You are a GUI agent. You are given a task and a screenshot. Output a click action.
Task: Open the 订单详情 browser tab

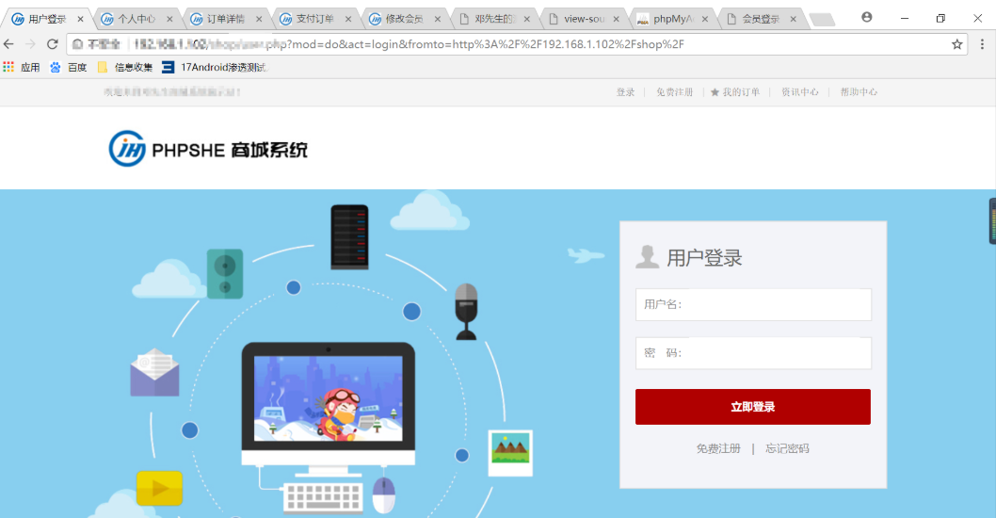226,19
